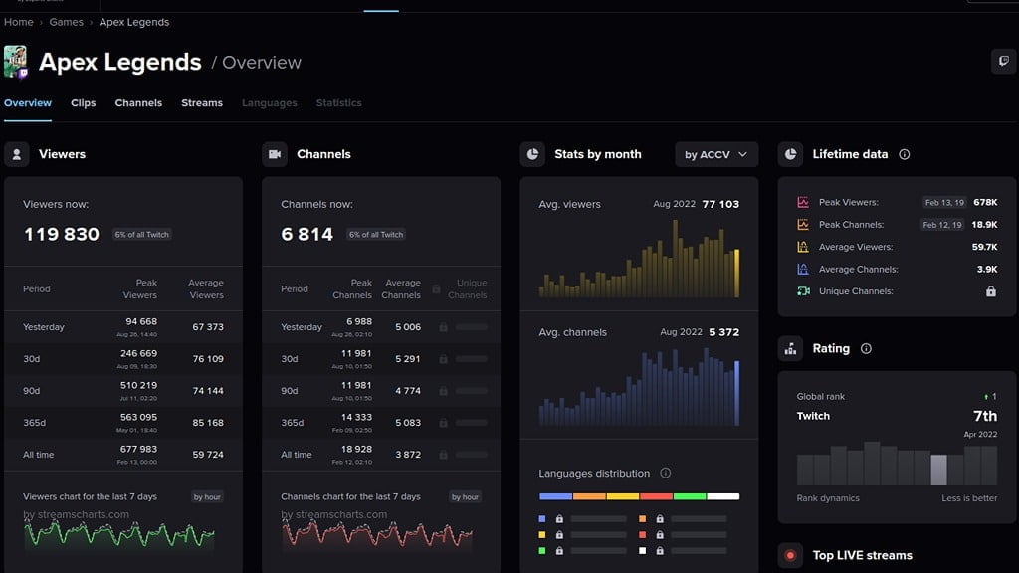This screenshot has width=1019, height=573.
Task: Toggle by hour on Channels chart
Action: [466, 497]
